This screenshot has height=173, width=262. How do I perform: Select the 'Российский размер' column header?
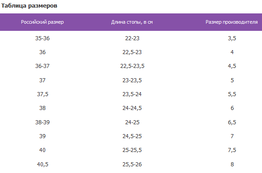pyautogui.click(x=42, y=22)
